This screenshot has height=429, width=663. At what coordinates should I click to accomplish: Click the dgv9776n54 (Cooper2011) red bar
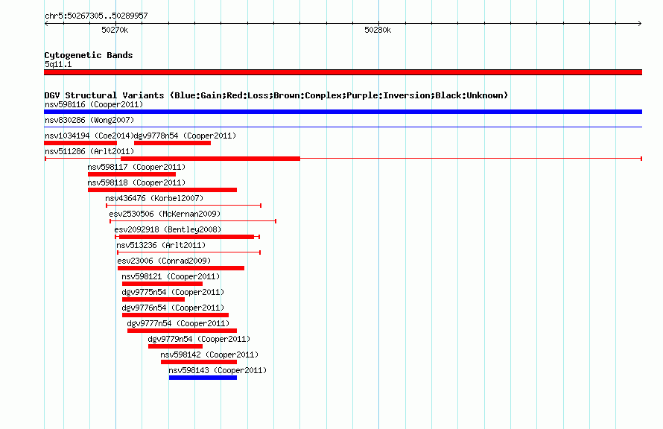[176, 315]
